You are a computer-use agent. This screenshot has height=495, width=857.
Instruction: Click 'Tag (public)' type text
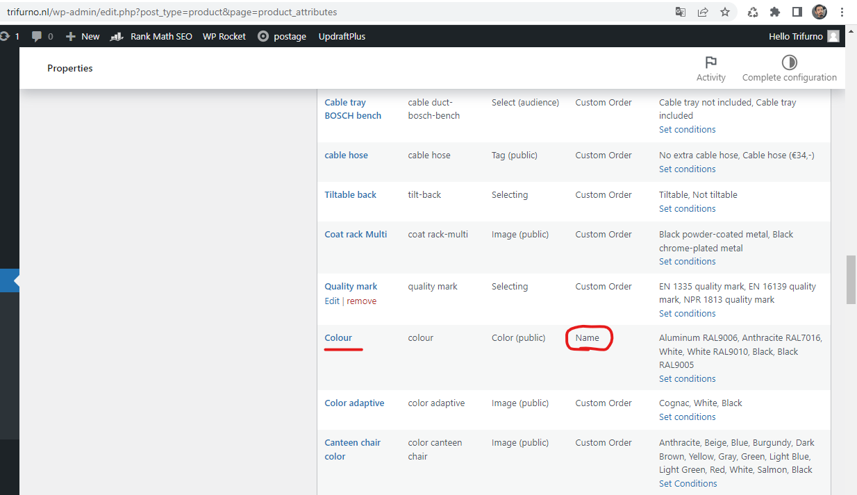pos(514,156)
